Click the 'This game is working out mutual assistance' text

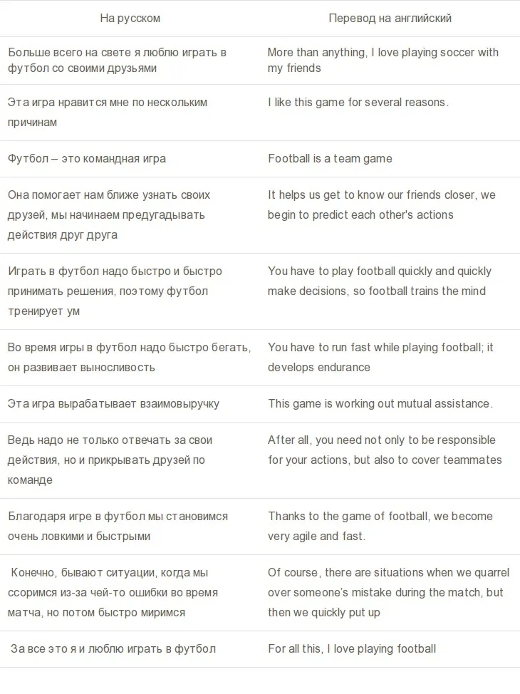point(380,404)
